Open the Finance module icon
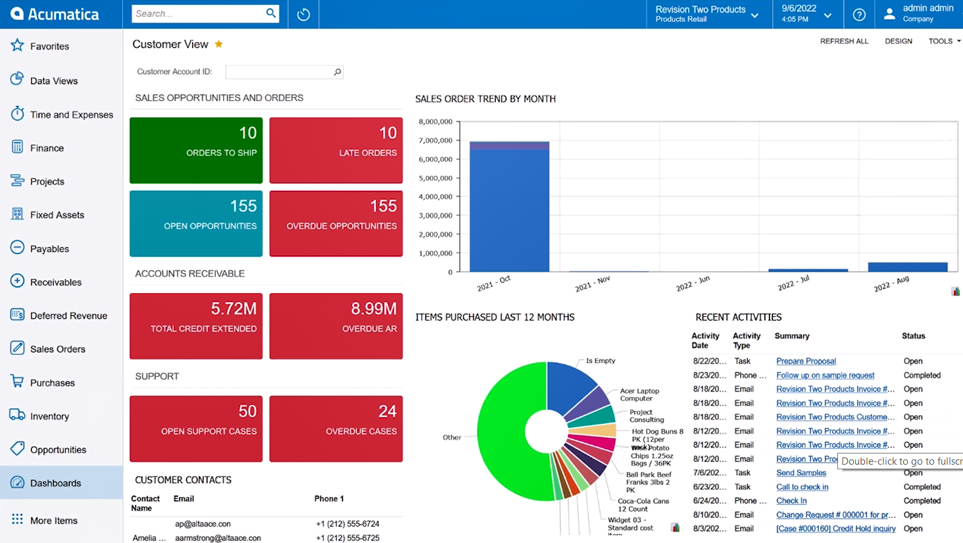This screenshot has width=963, height=543. point(18,147)
